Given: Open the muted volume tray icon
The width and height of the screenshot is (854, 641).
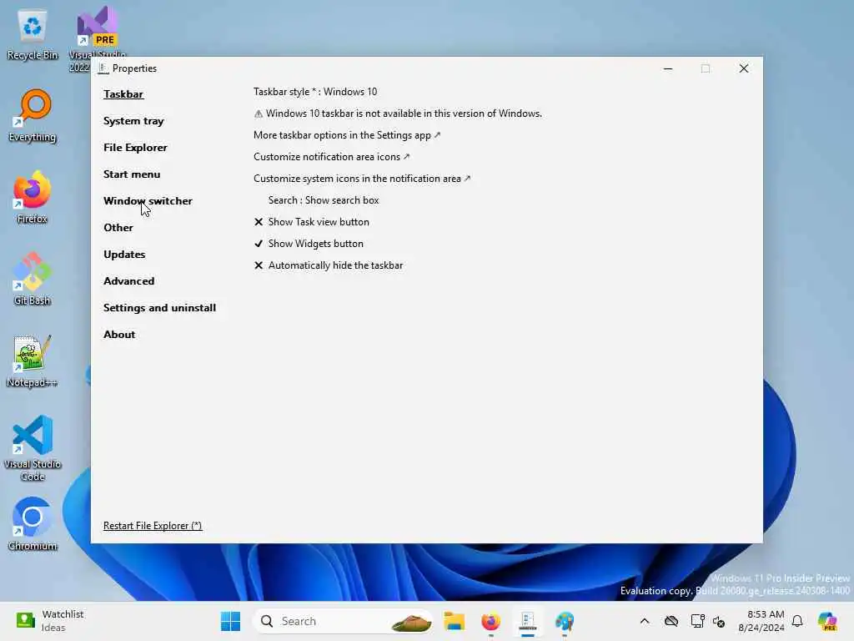Looking at the screenshot, I should coord(719,621).
